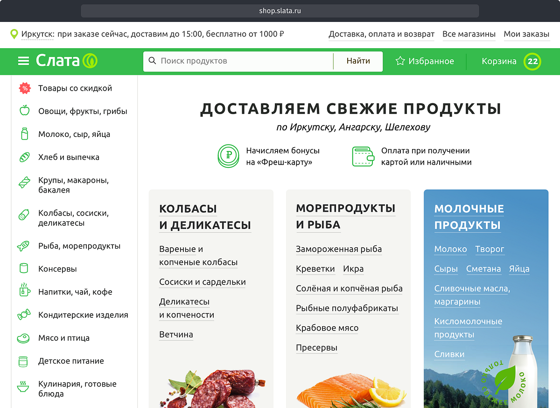Open the Икра link
Viewport: 560px width, 408px height.
[x=353, y=269]
